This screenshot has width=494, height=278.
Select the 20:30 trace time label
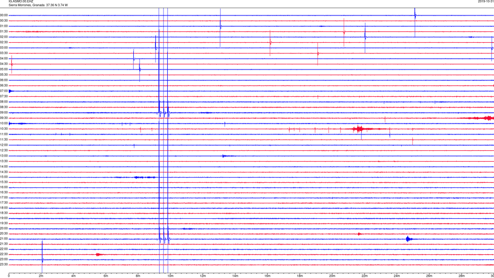pyautogui.click(x=4, y=234)
